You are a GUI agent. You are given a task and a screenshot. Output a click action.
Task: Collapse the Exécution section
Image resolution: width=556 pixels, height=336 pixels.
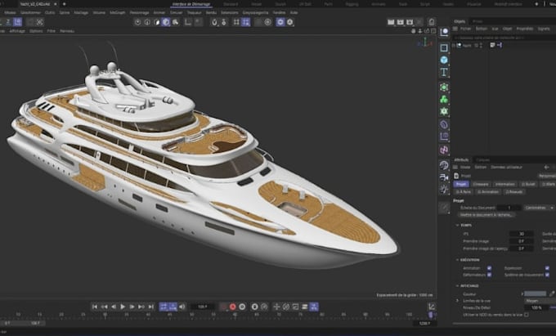pyautogui.click(x=457, y=260)
